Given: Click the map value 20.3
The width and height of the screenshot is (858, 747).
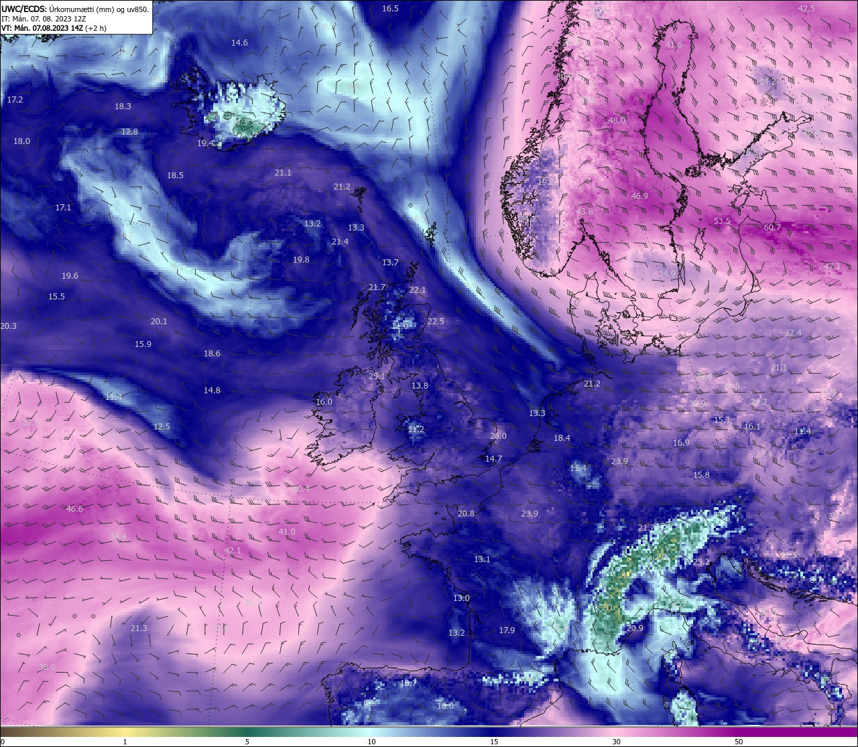Looking at the screenshot, I should click(x=8, y=326).
